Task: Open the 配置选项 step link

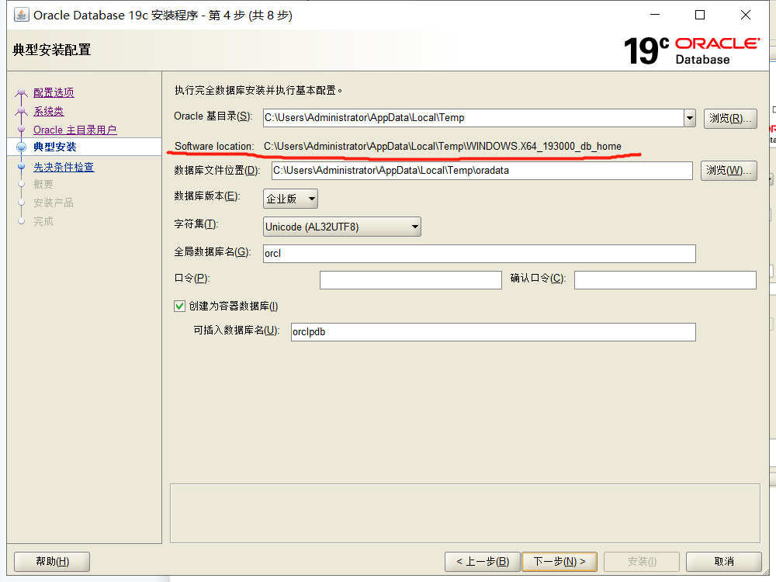Action: coord(52,92)
